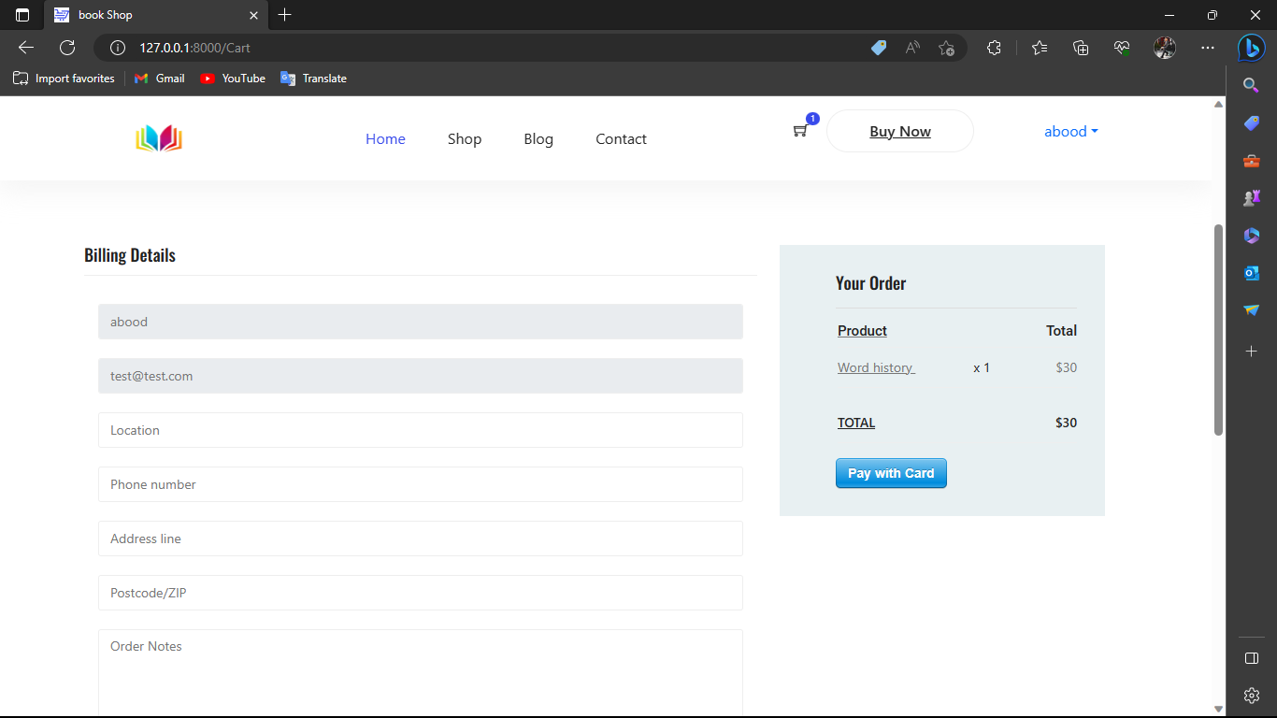
Task: Click the Buy Now button
Action: pyautogui.click(x=899, y=132)
